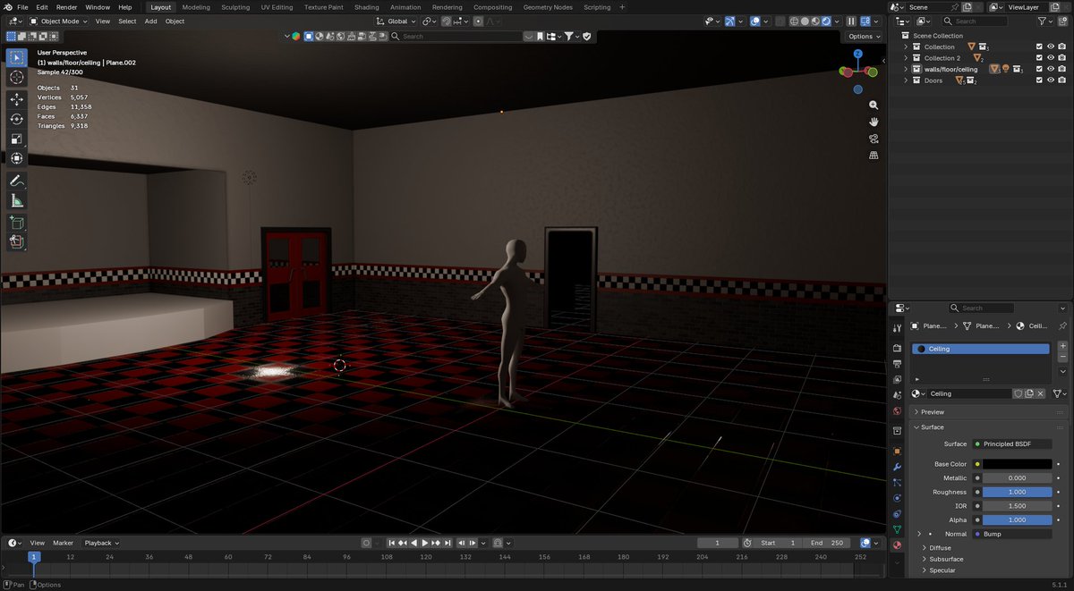Open the World properties tab

897,412
